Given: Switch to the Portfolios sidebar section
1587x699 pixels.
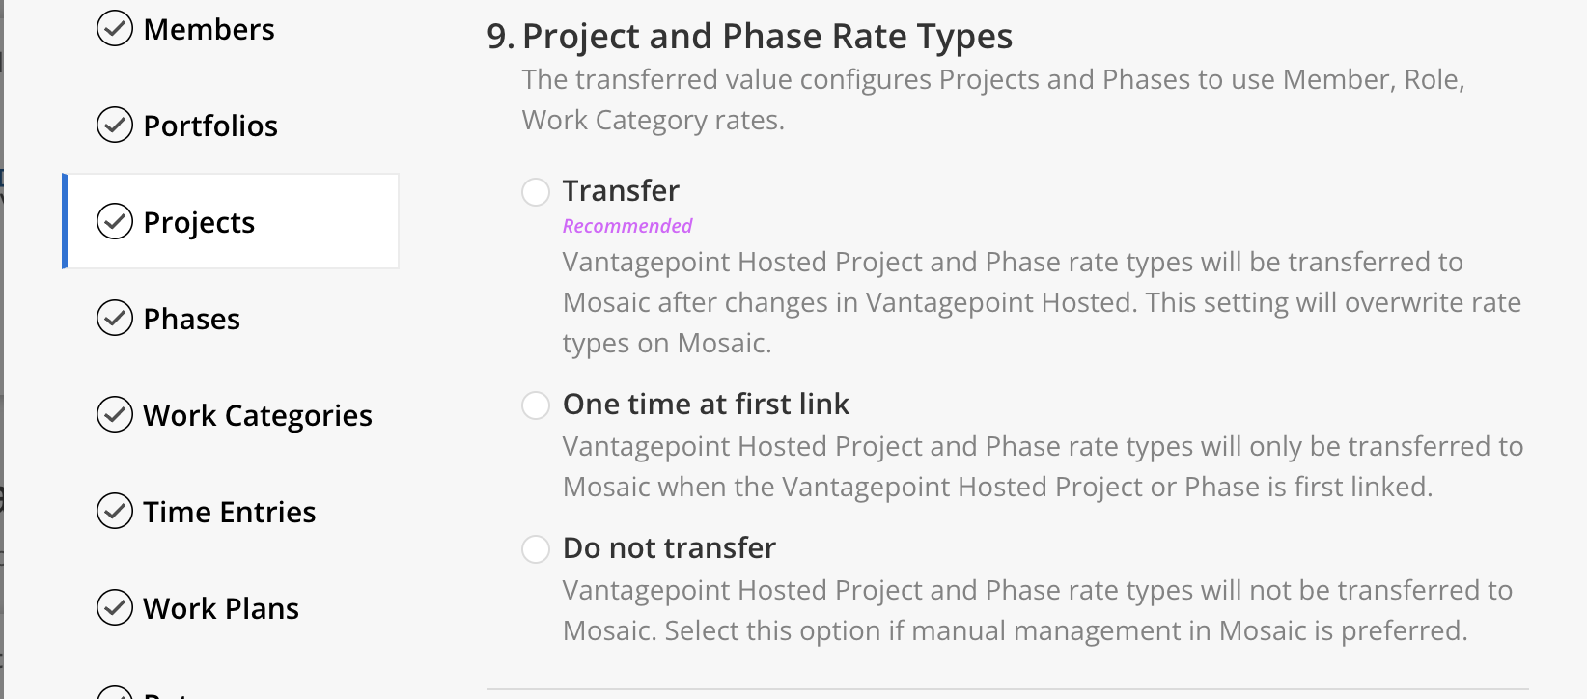Looking at the screenshot, I should coord(210,126).
